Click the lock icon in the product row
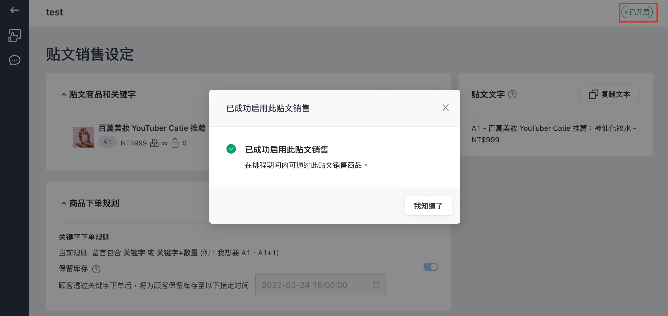The height and width of the screenshot is (316, 668). pos(175,143)
